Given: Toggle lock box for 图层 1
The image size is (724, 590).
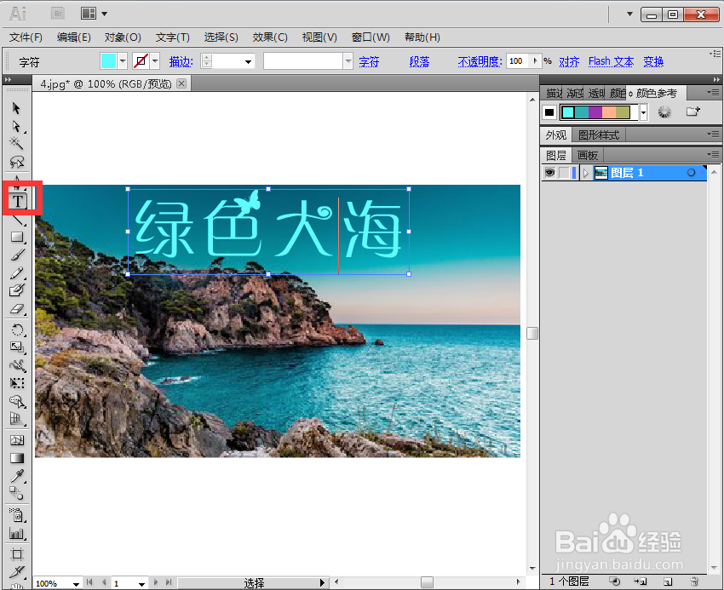Looking at the screenshot, I should click(x=564, y=173).
